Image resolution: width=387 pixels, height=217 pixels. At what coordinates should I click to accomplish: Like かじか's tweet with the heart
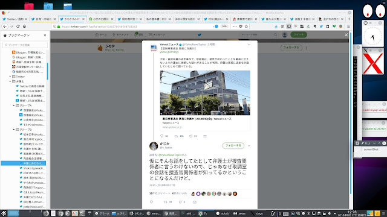[x=180, y=202]
